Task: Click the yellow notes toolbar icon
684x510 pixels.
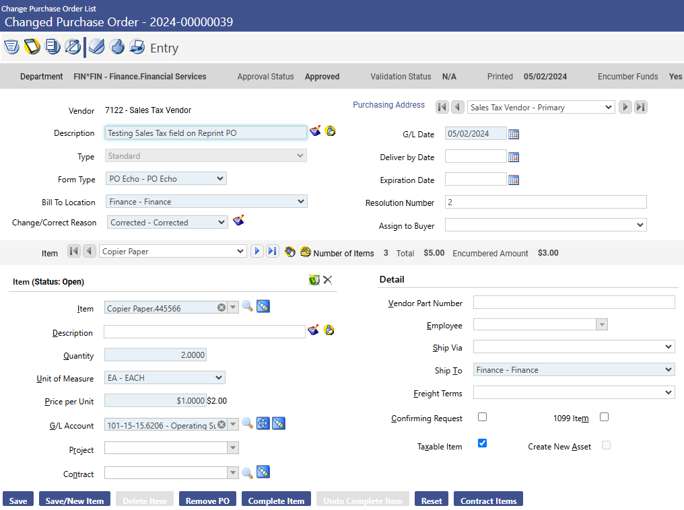Action: 32,46
